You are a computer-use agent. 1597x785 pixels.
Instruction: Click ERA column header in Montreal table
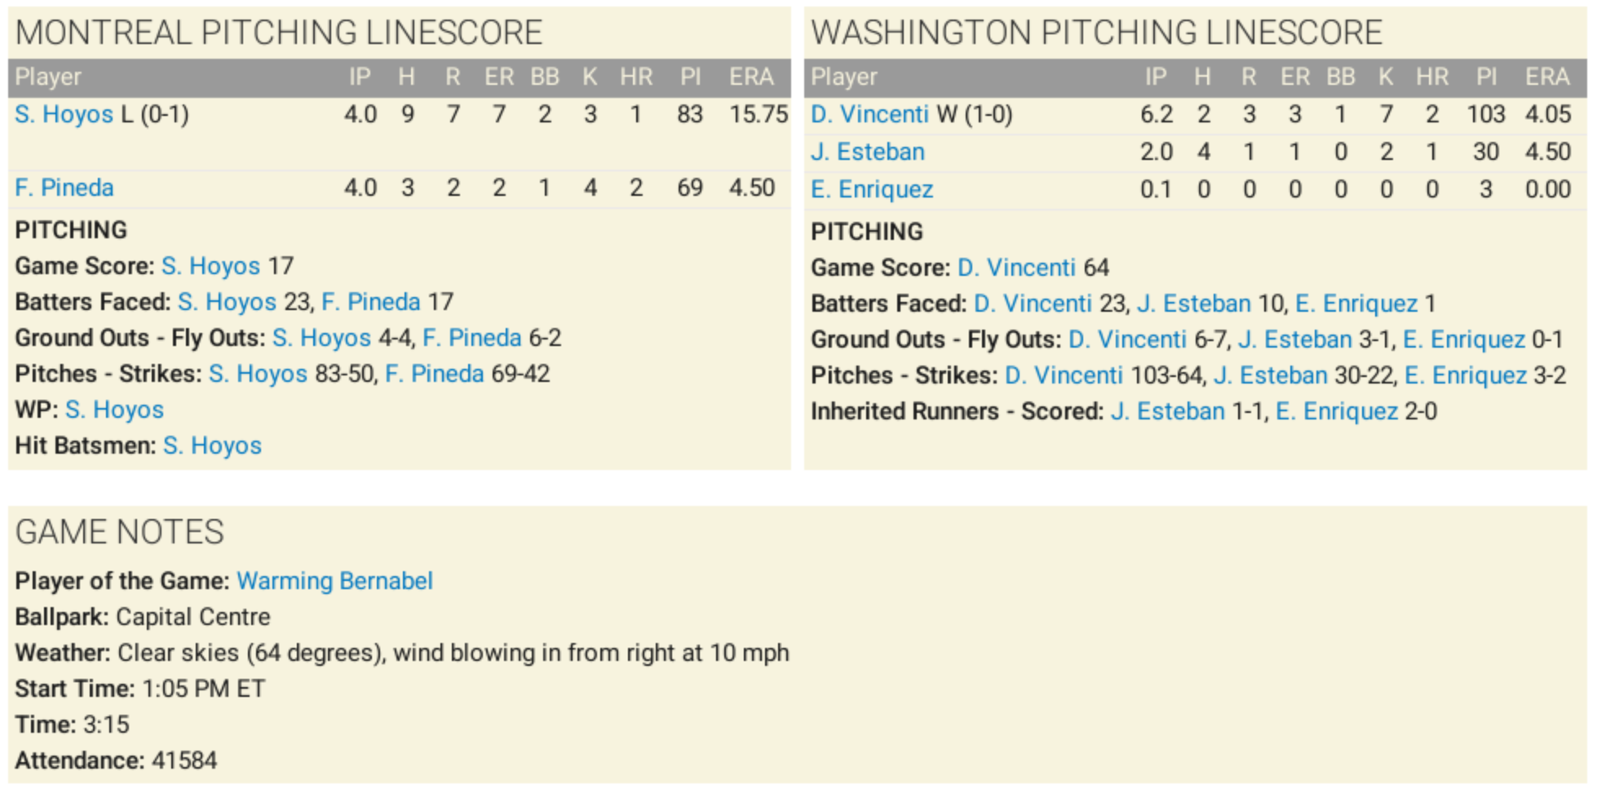[x=750, y=77]
